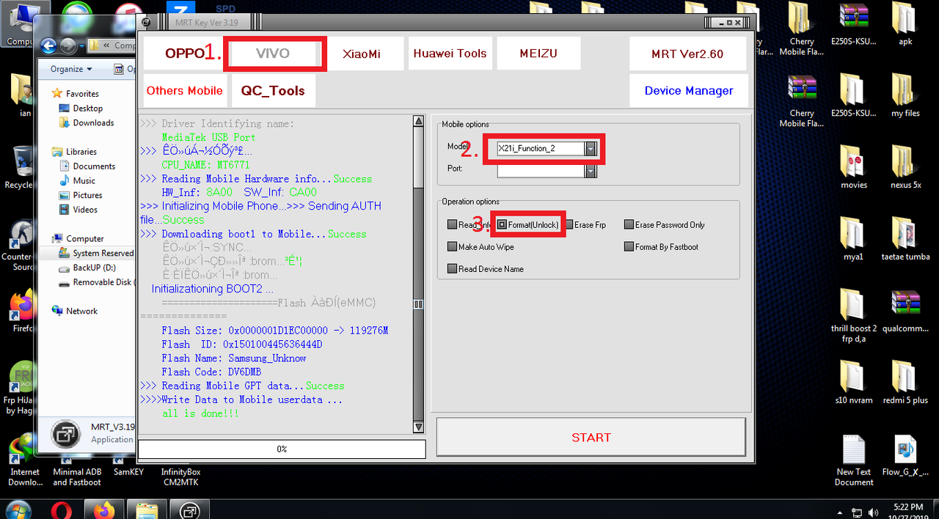Click the START button
This screenshot has width=939, height=519.
click(591, 437)
